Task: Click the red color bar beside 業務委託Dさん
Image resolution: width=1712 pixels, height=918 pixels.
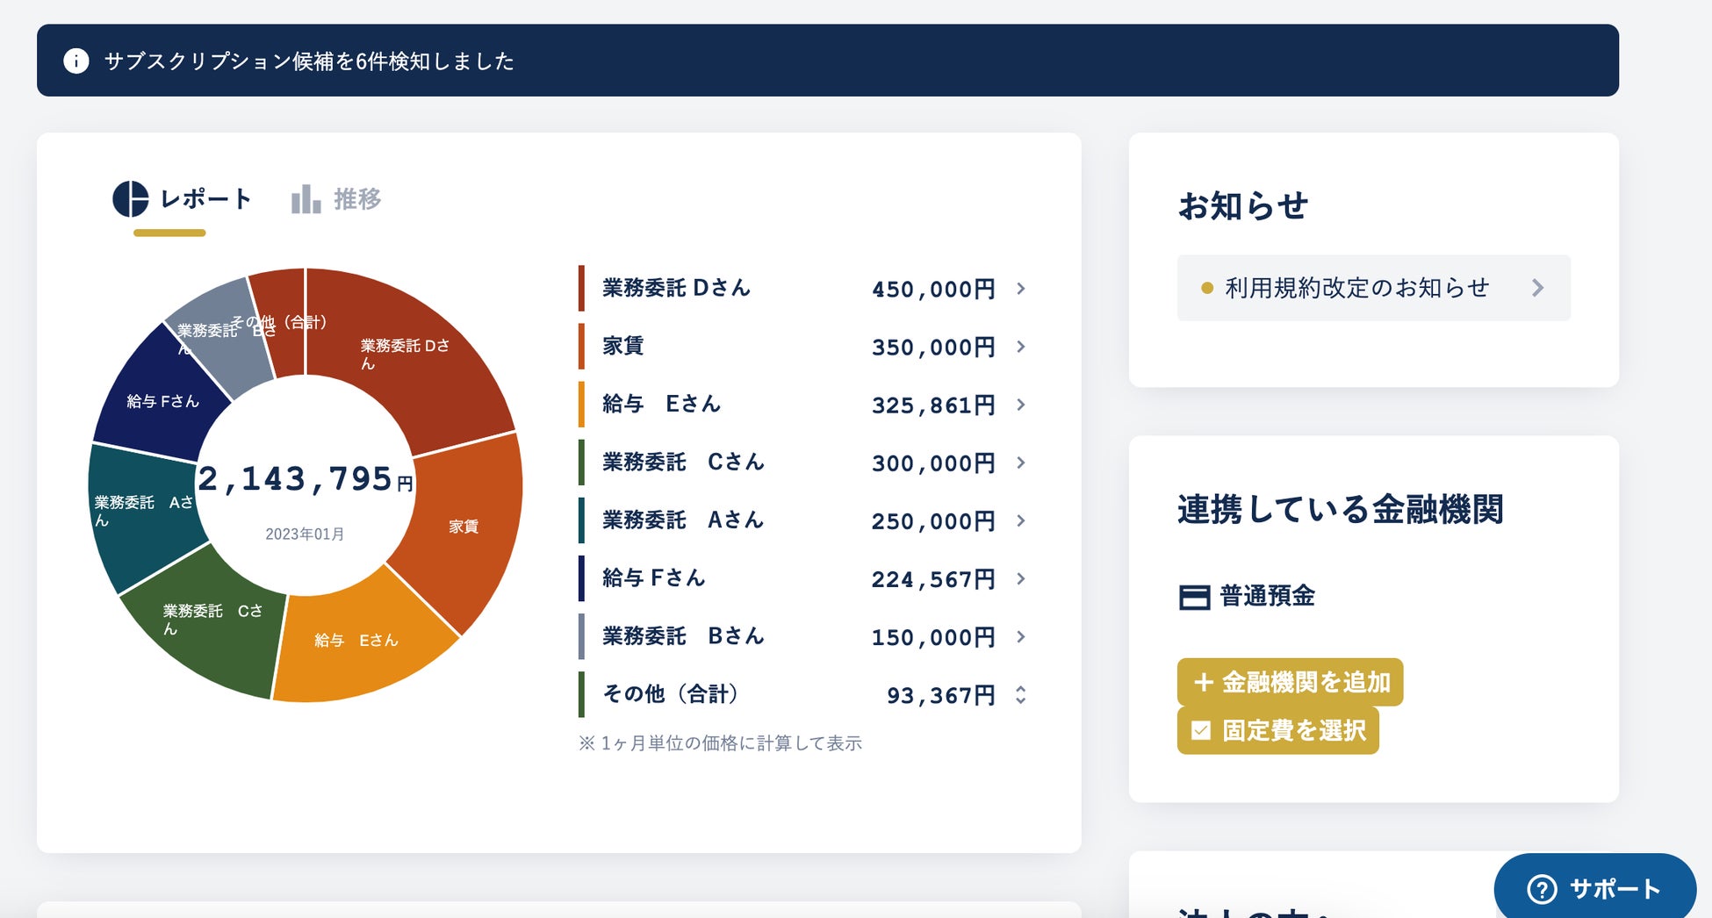Action: [x=582, y=289]
